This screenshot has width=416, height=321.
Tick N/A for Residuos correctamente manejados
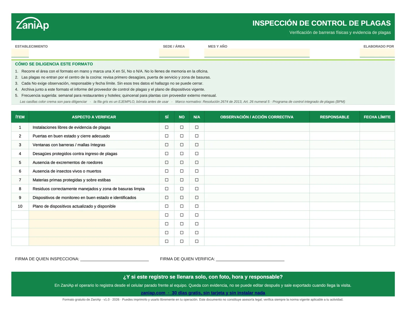197,189
